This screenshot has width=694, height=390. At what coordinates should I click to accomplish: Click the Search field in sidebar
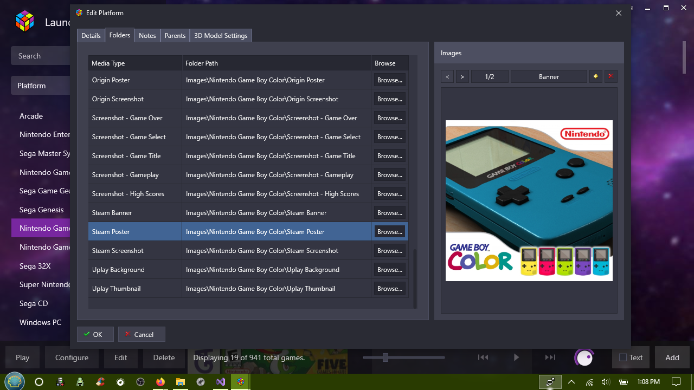pos(40,56)
